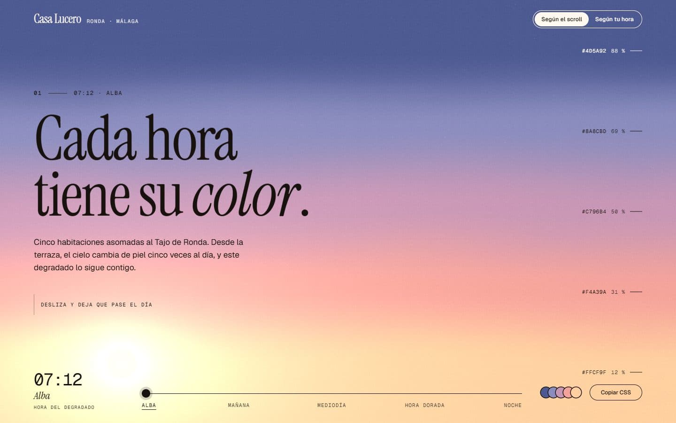Select the #8A8CBD 69 % gradient stop

click(612, 131)
